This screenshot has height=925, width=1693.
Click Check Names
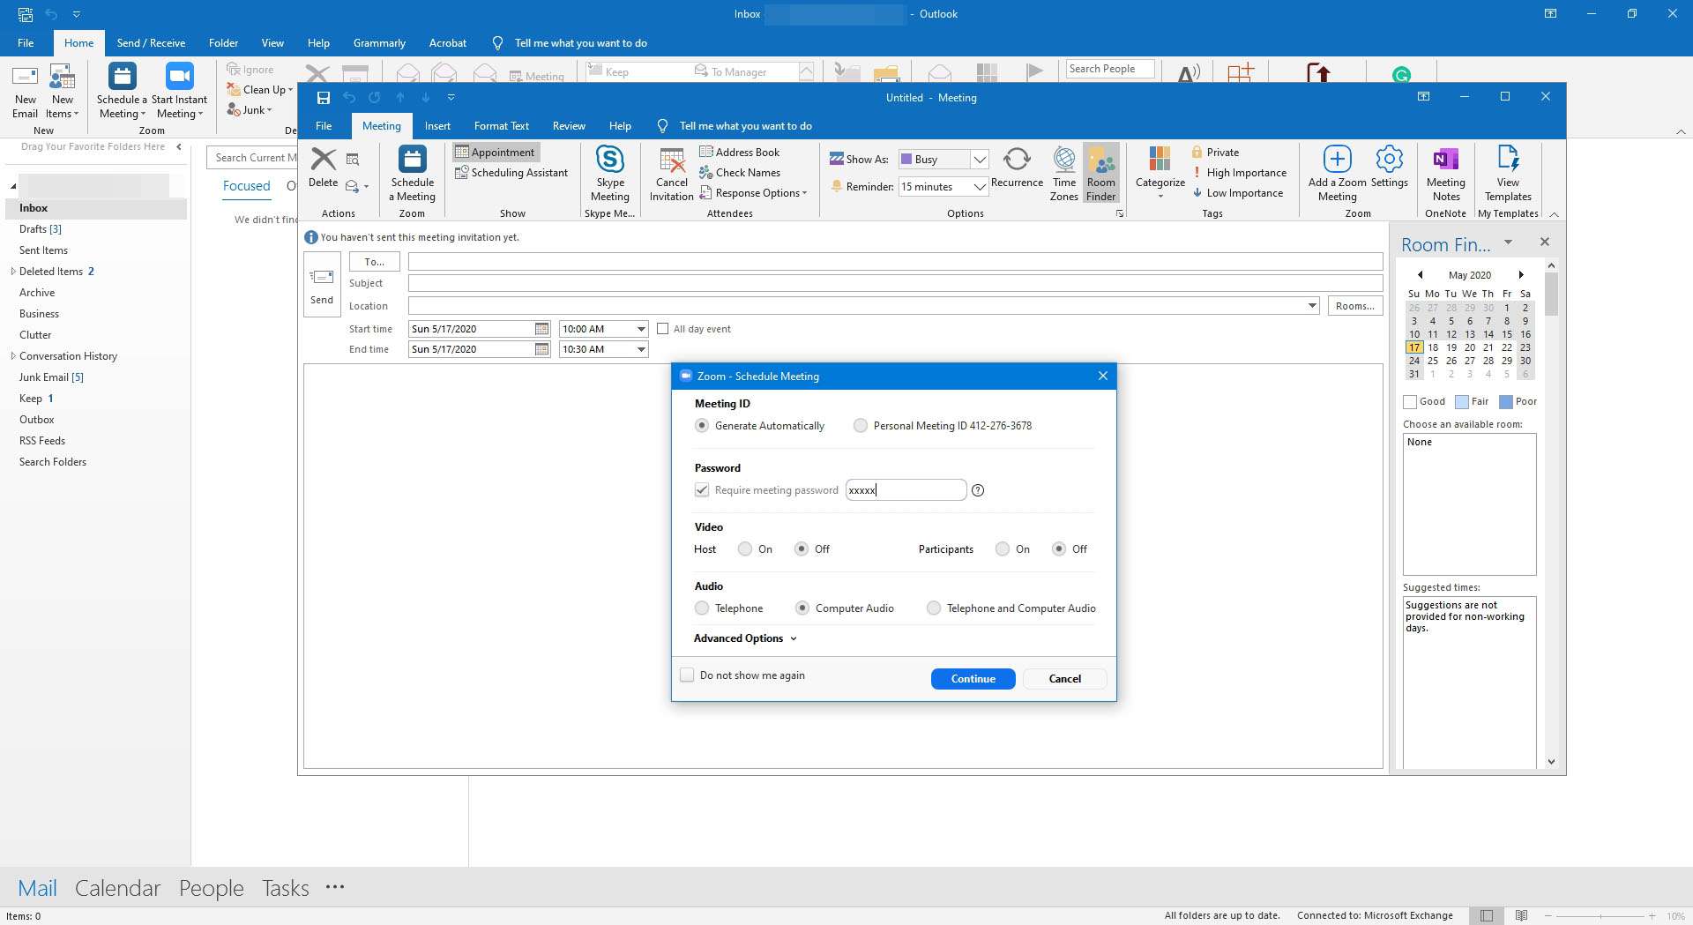(x=739, y=172)
